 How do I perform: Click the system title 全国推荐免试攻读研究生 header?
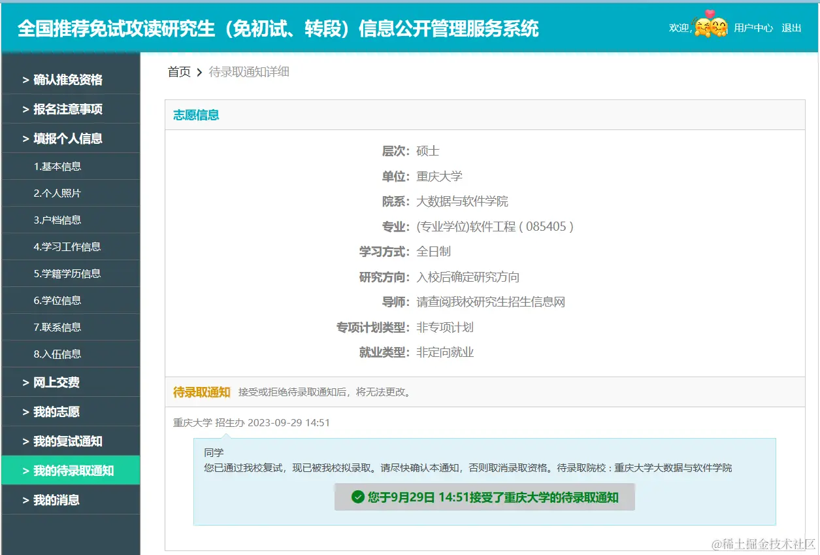[x=278, y=29]
